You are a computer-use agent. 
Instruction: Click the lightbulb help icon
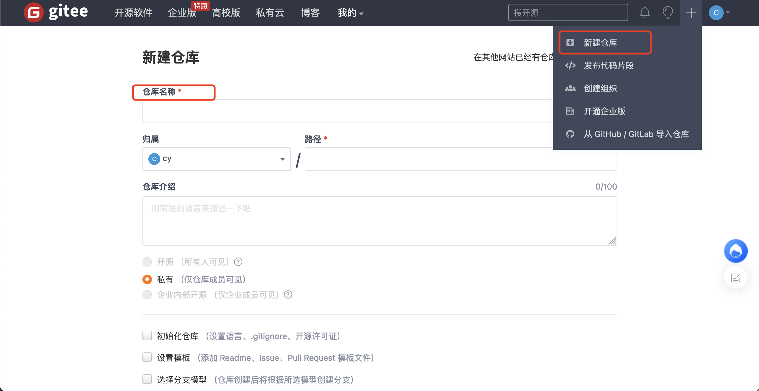[x=668, y=12]
